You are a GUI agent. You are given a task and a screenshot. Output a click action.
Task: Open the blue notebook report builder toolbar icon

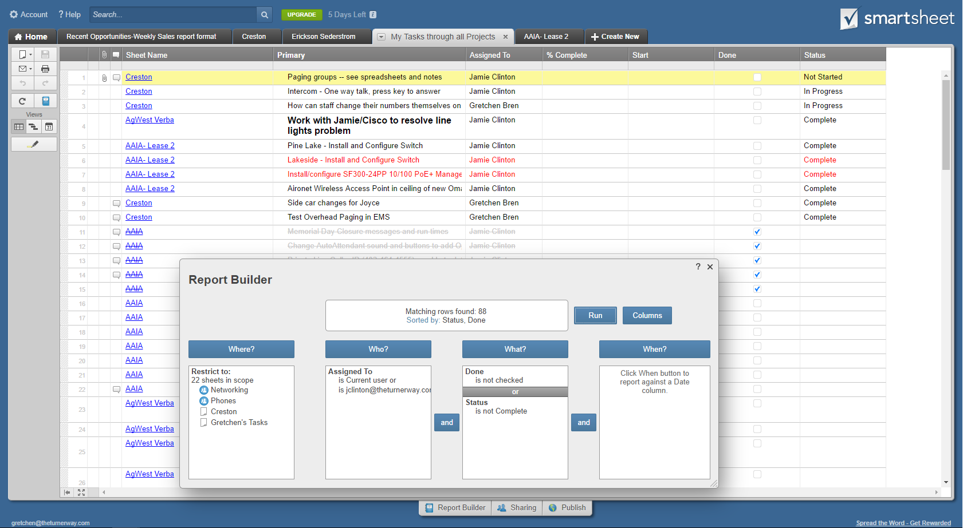pyautogui.click(x=45, y=101)
